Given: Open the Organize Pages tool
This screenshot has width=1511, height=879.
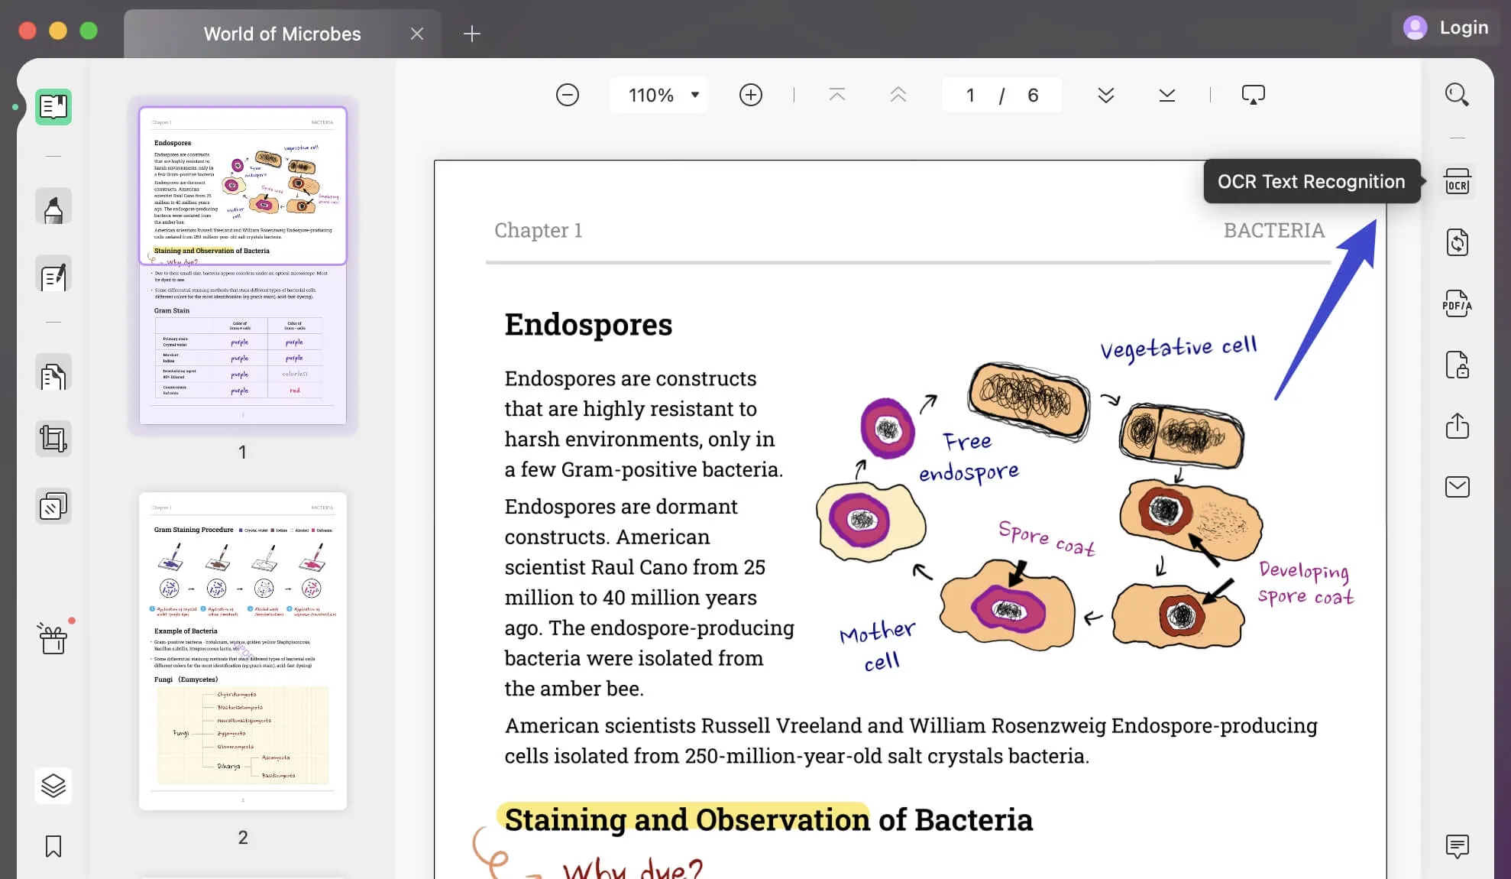Looking at the screenshot, I should [x=53, y=375].
